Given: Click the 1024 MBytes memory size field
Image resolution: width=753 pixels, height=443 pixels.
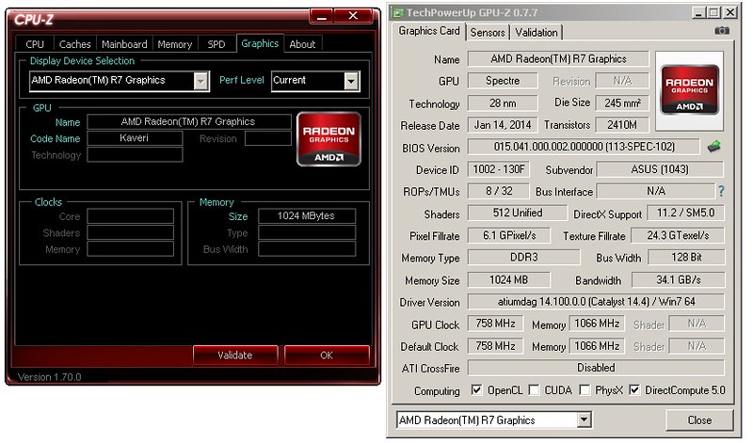Looking at the screenshot, I should pyautogui.click(x=307, y=216).
